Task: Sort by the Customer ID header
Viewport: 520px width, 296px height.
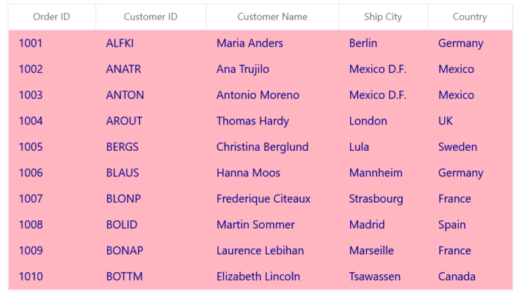Action: [150, 16]
